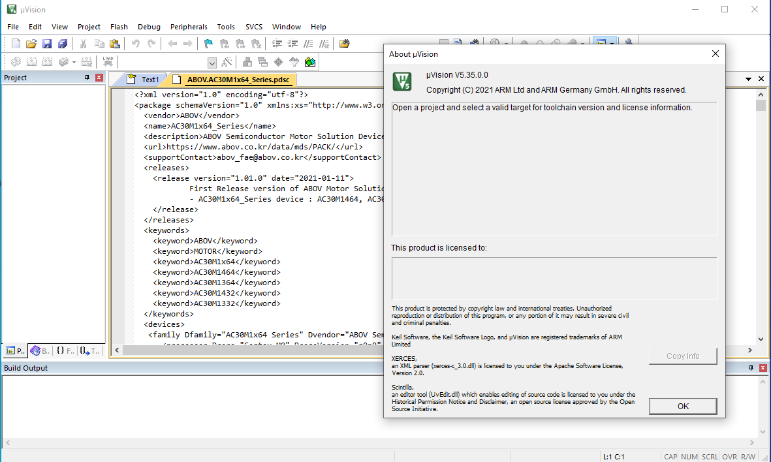Screen dimensions: 771x462
Task: Toggle a bookmark with the flag icon
Action: click(208, 44)
